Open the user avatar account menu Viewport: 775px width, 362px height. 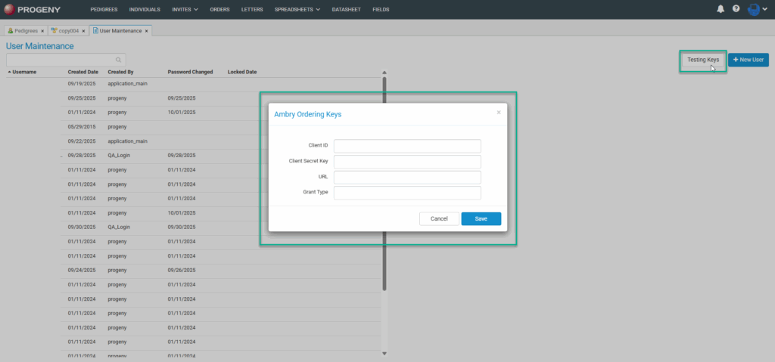coord(758,9)
